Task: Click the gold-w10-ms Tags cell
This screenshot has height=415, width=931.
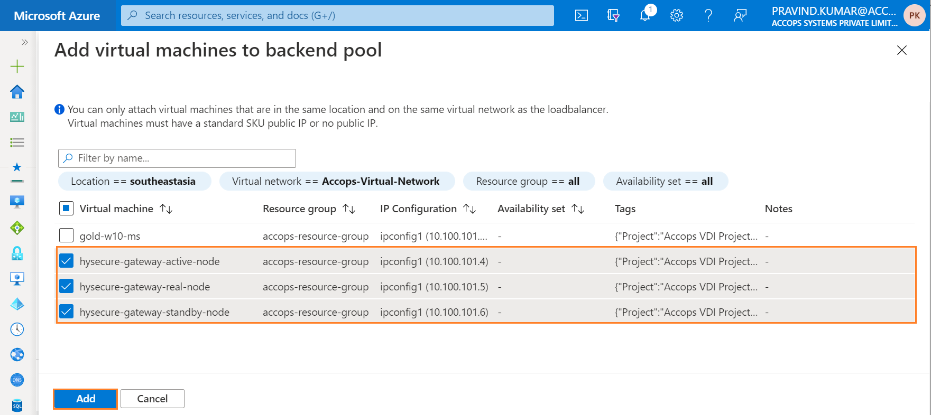Action: (686, 236)
